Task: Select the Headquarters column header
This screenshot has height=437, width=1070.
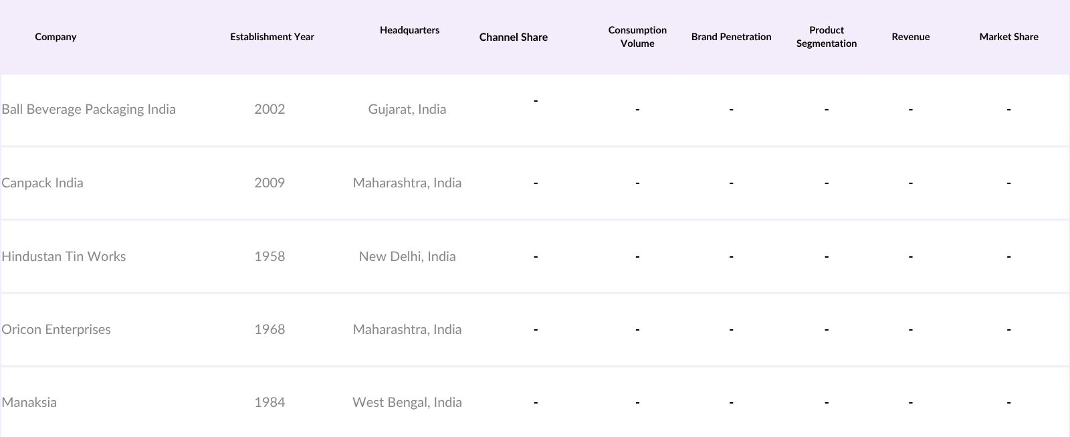Action: 409,30
